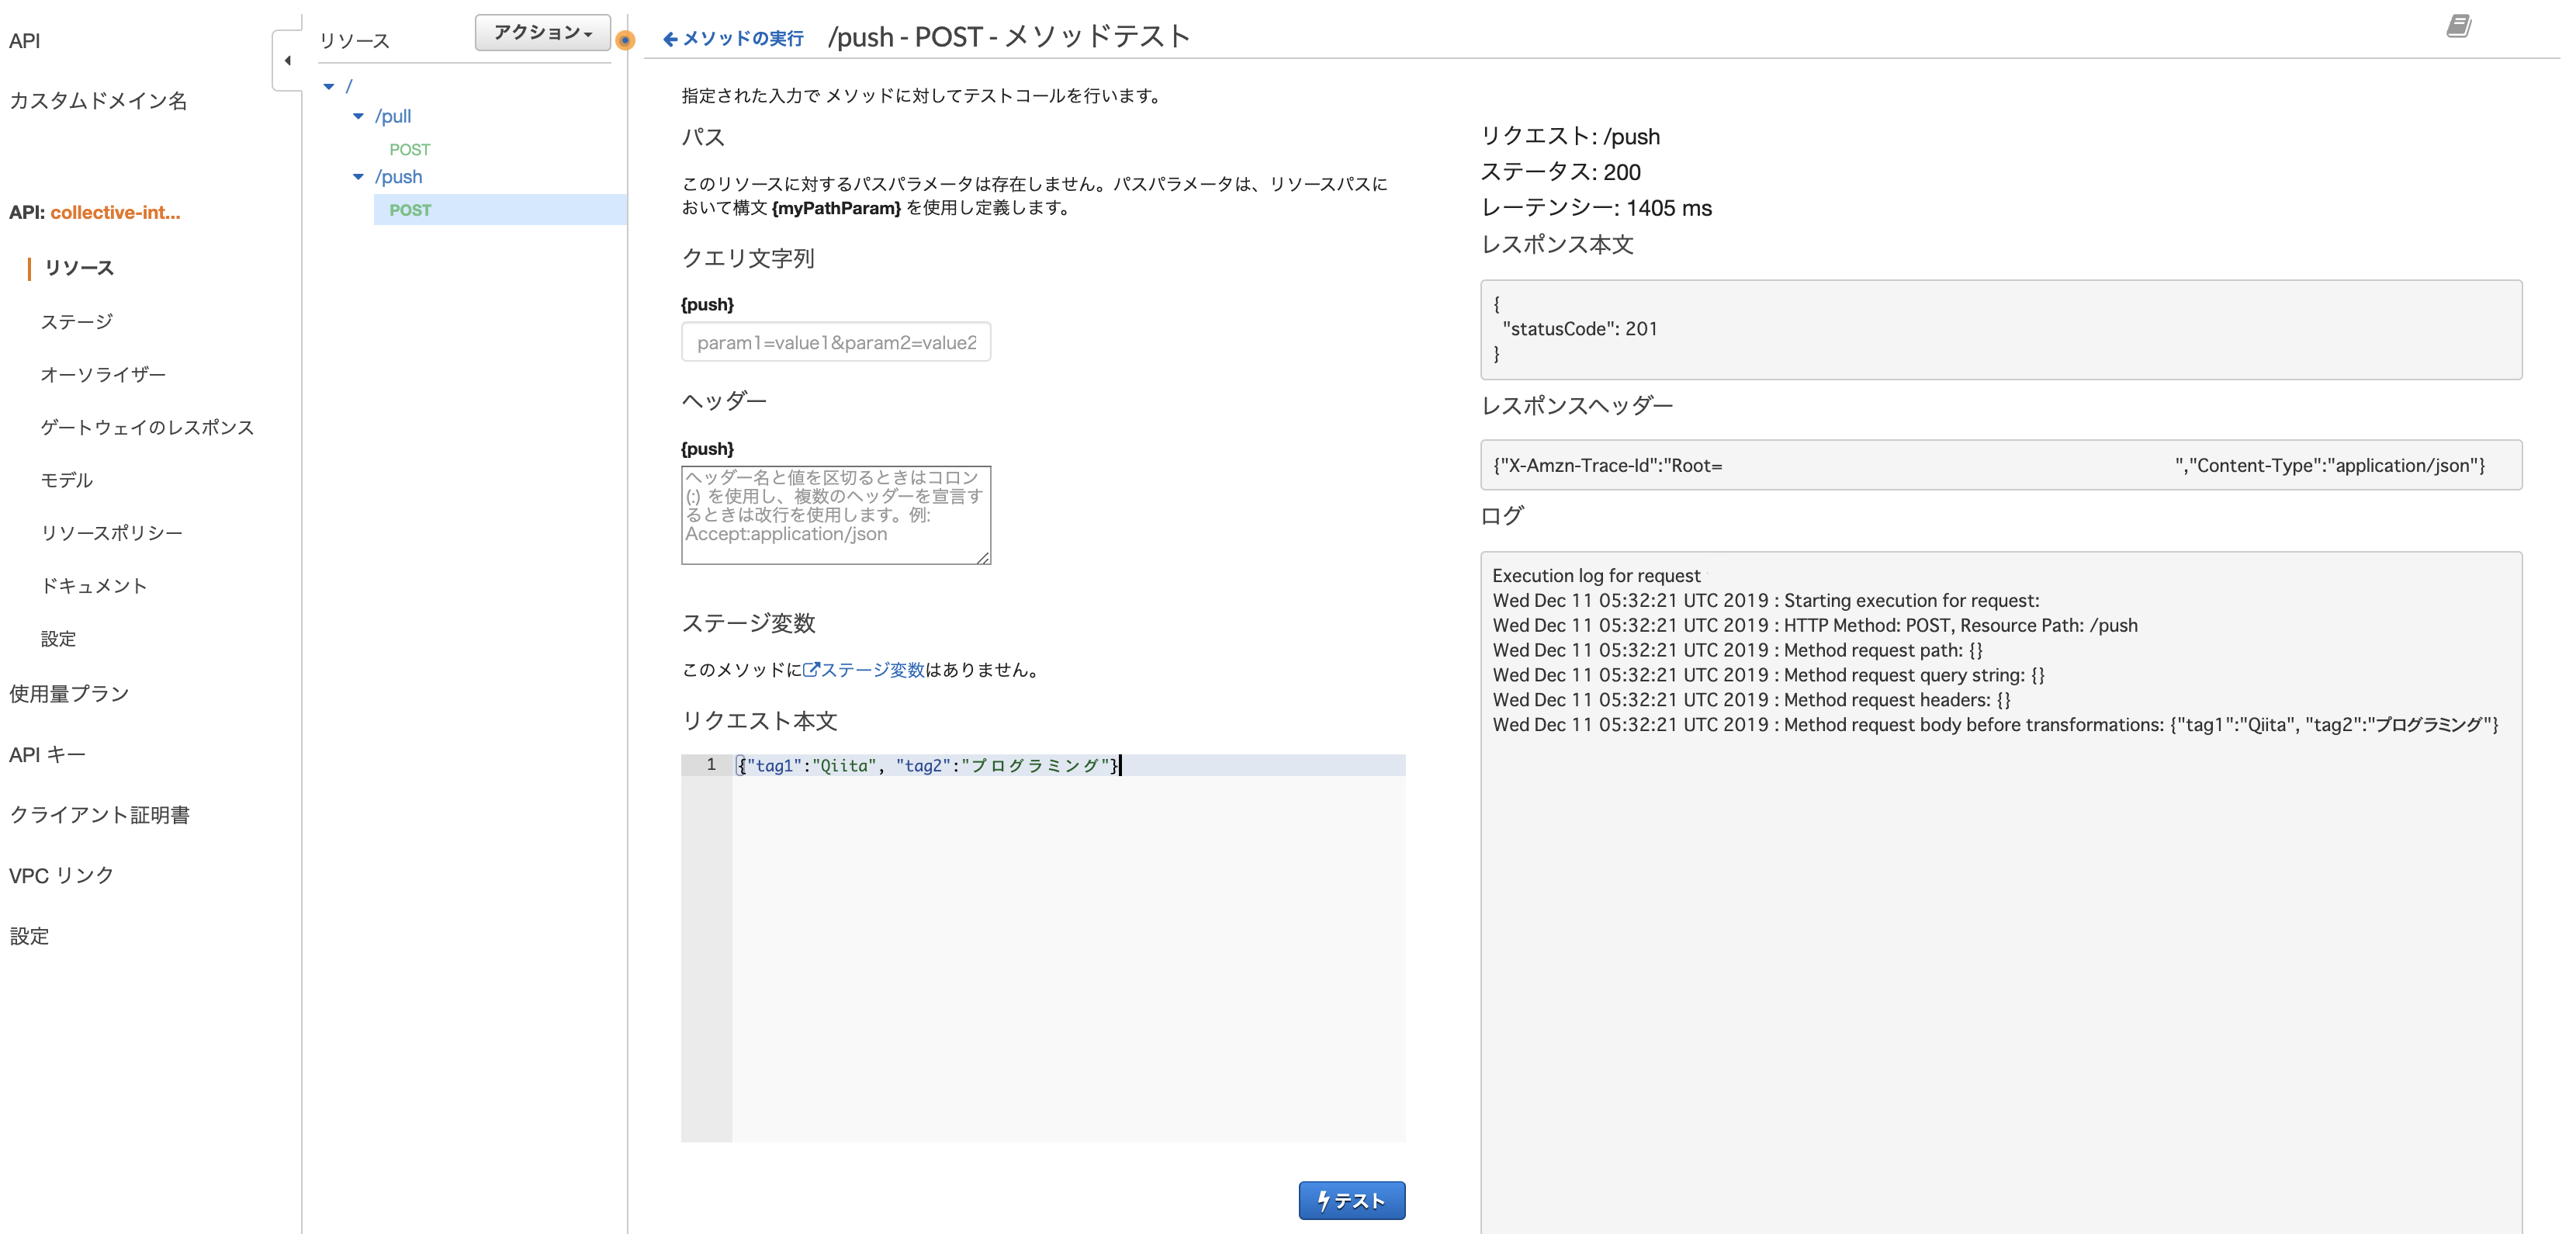The height and width of the screenshot is (1234, 2576).
Task: Click the headers textarea resize handle
Action: pyautogui.click(x=984, y=558)
